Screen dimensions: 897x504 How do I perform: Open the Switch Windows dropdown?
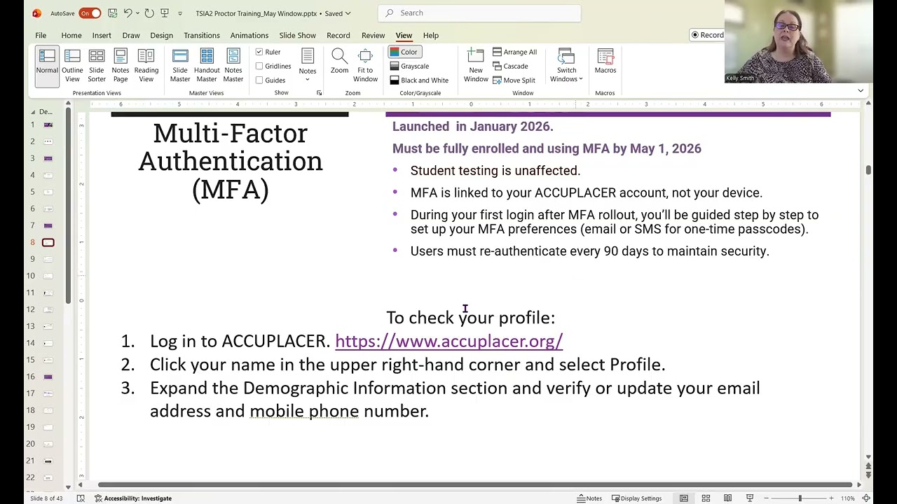click(566, 65)
